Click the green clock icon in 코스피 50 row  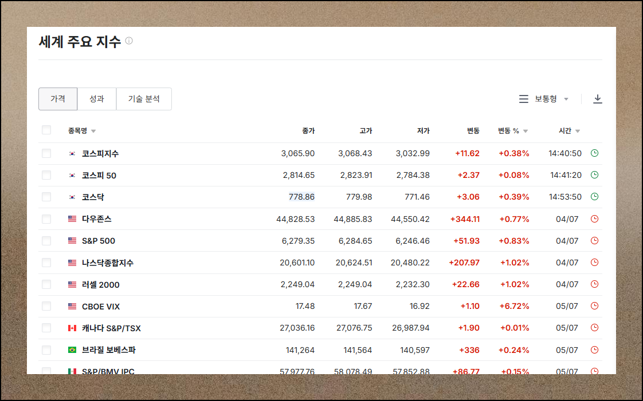point(594,174)
